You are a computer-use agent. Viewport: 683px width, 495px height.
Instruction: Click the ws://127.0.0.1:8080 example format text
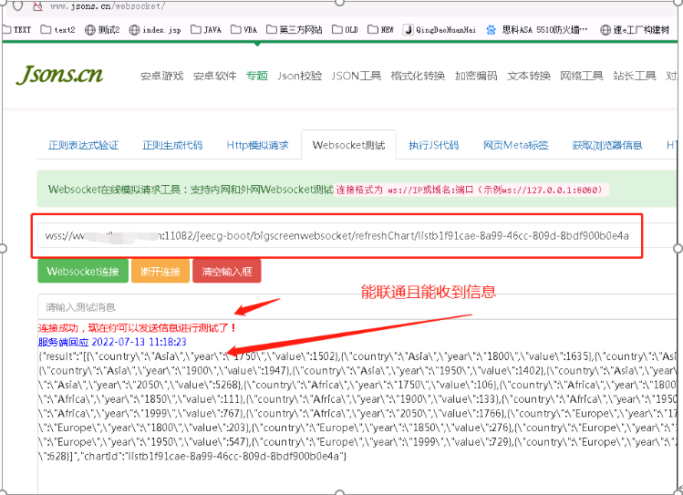552,190
